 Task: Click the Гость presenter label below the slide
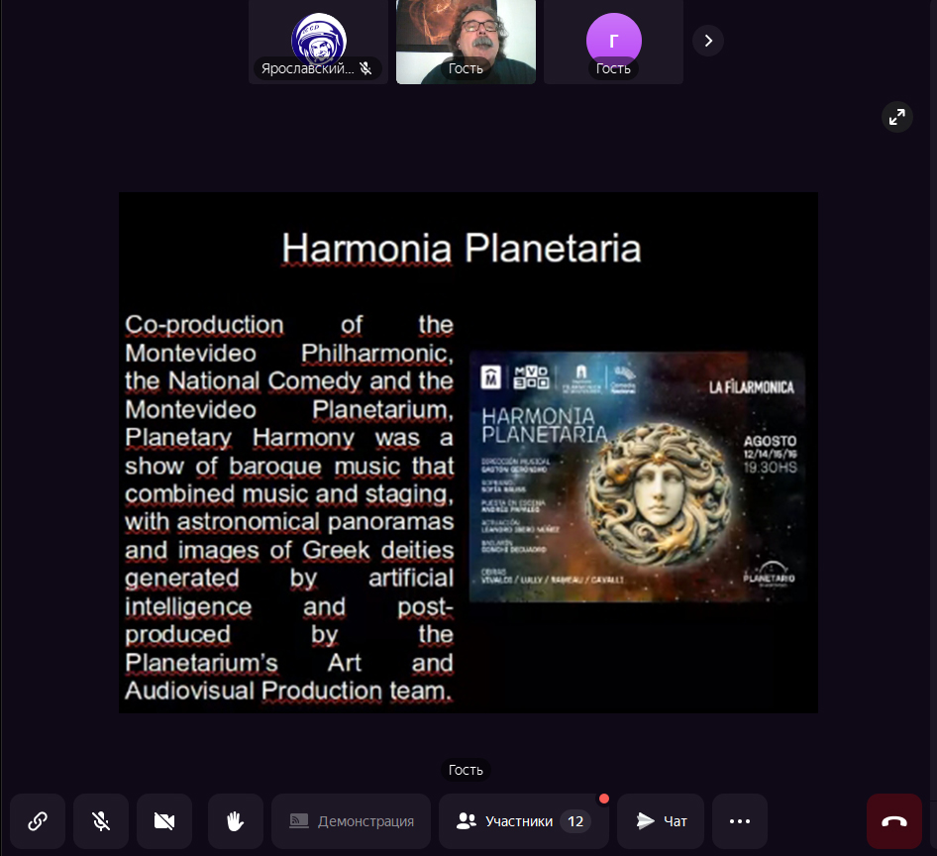pyautogui.click(x=466, y=770)
